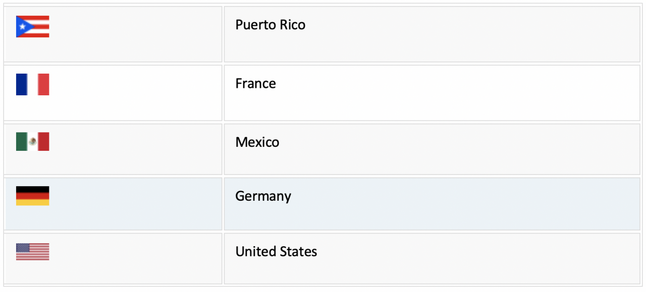Click the eagle emblem on Mexico's flag
This screenshot has height=292, width=646.
click(x=32, y=142)
